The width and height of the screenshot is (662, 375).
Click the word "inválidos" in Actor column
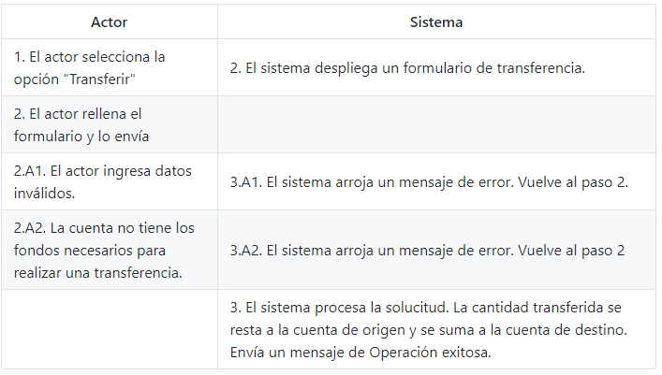click(44, 193)
